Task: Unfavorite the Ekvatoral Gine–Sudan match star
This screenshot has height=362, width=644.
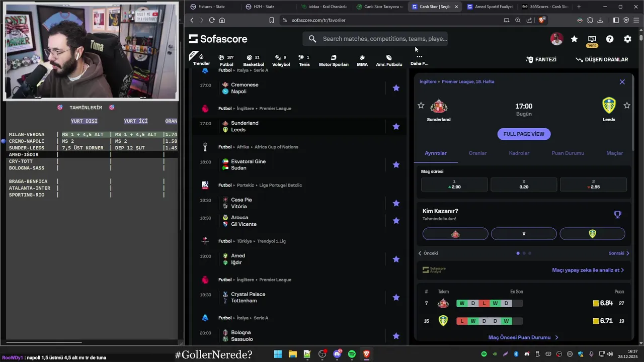Action: tap(396, 164)
